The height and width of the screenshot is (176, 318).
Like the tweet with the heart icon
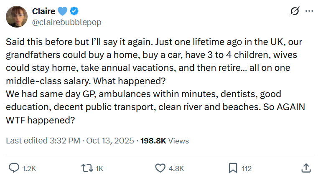pyautogui.click(x=160, y=168)
